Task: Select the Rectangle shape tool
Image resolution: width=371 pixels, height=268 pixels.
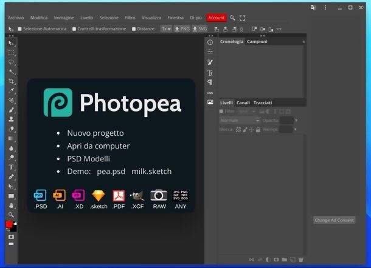Action: [11, 196]
